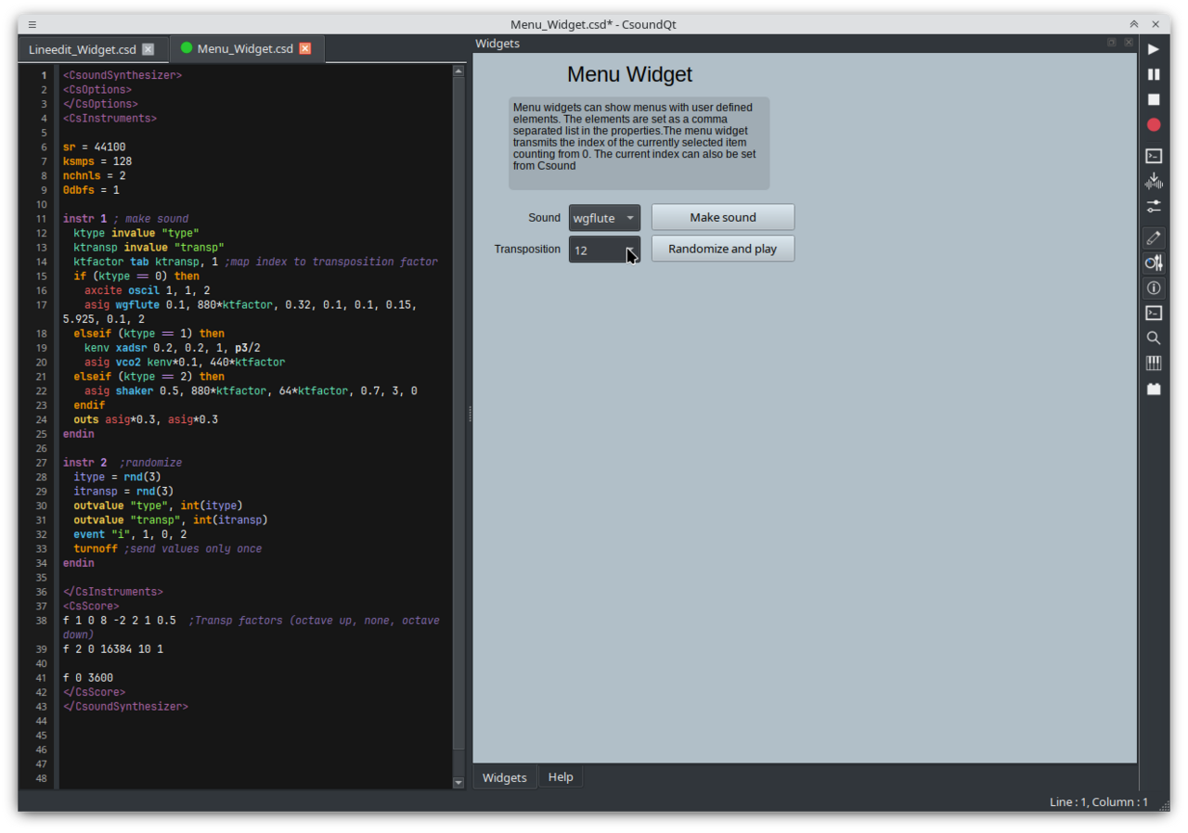
Task: Expand the Transposition dropdown showing 12
Action: (x=604, y=250)
